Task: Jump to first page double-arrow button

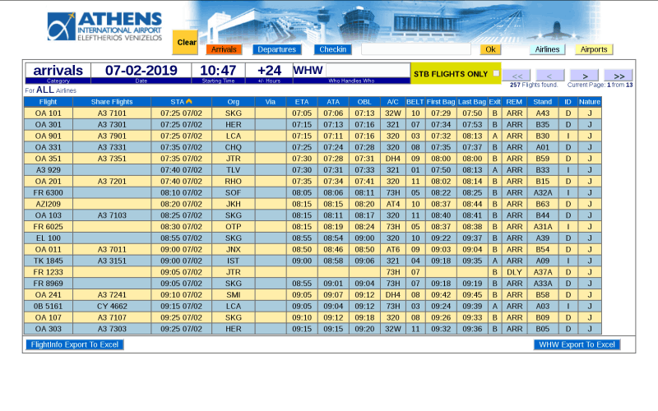Action: [516, 75]
